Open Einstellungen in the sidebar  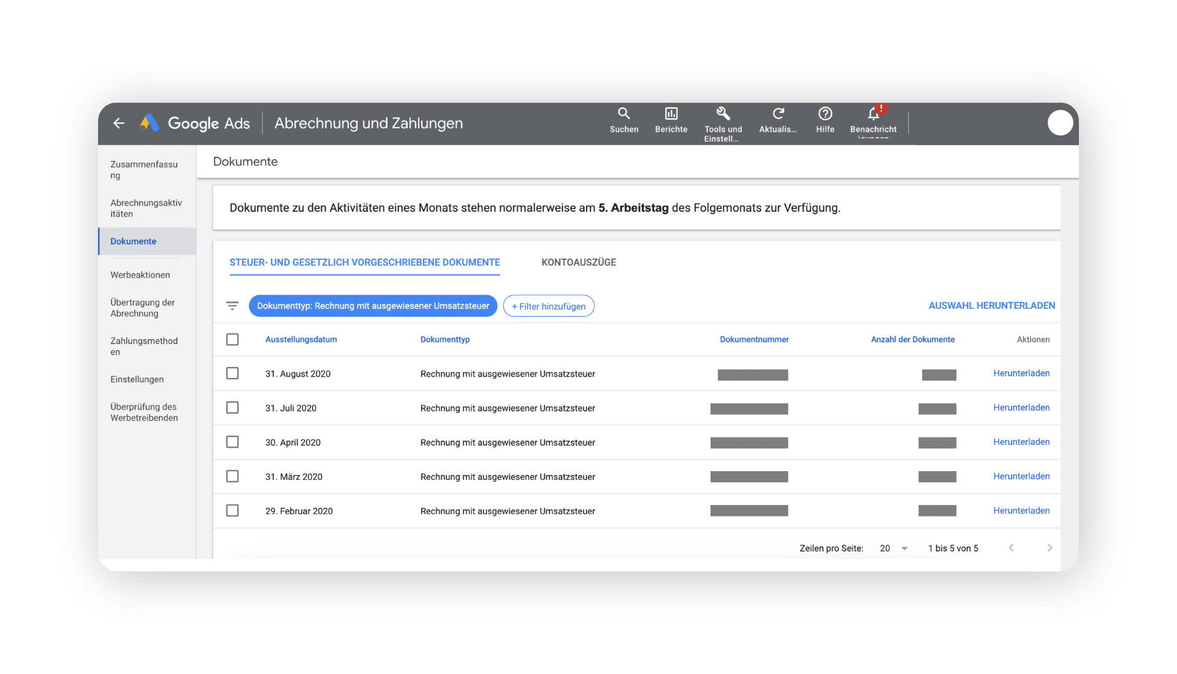pos(137,379)
